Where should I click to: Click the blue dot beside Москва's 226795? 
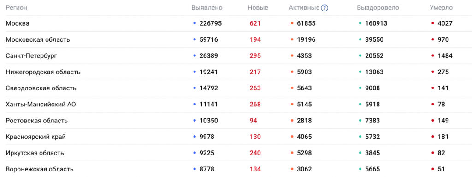click(x=195, y=23)
